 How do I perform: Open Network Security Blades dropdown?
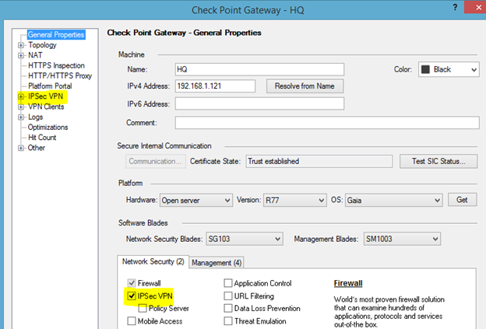(245, 239)
